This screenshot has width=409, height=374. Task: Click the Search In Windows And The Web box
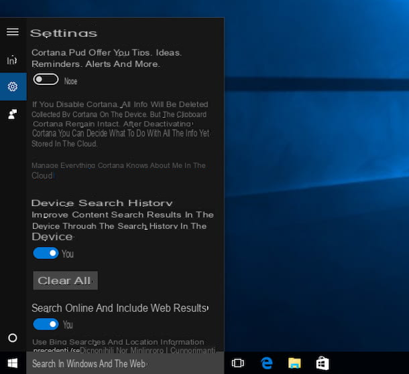(125, 363)
